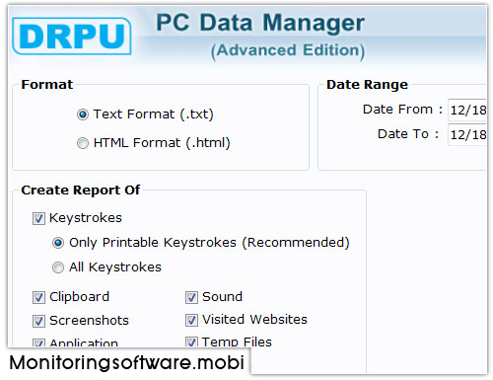Image resolution: width=493 pixels, height=380 pixels.
Task: Uncheck the Keystrokes checkbox
Action: click(38, 218)
